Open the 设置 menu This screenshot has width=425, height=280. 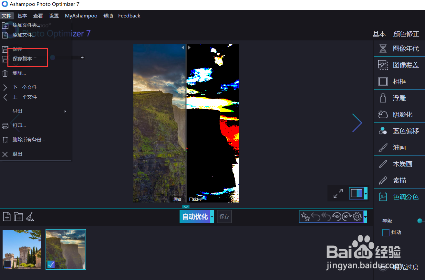click(54, 16)
